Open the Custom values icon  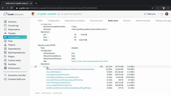[x=5, y=60]
